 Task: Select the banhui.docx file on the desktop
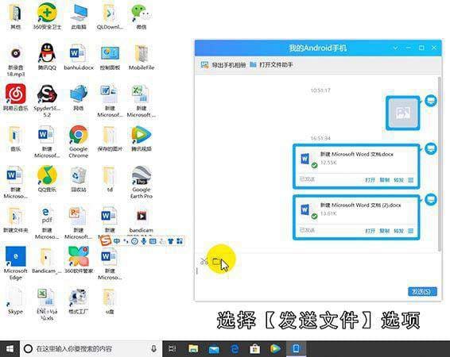tap(79, 57)
